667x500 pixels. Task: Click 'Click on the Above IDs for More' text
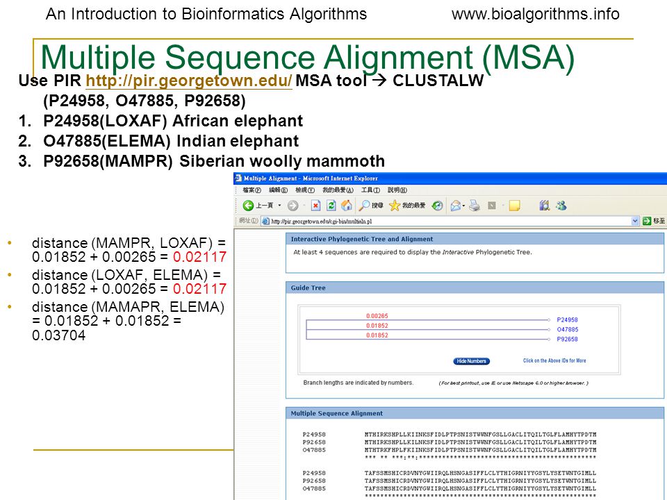pos(554,360)
